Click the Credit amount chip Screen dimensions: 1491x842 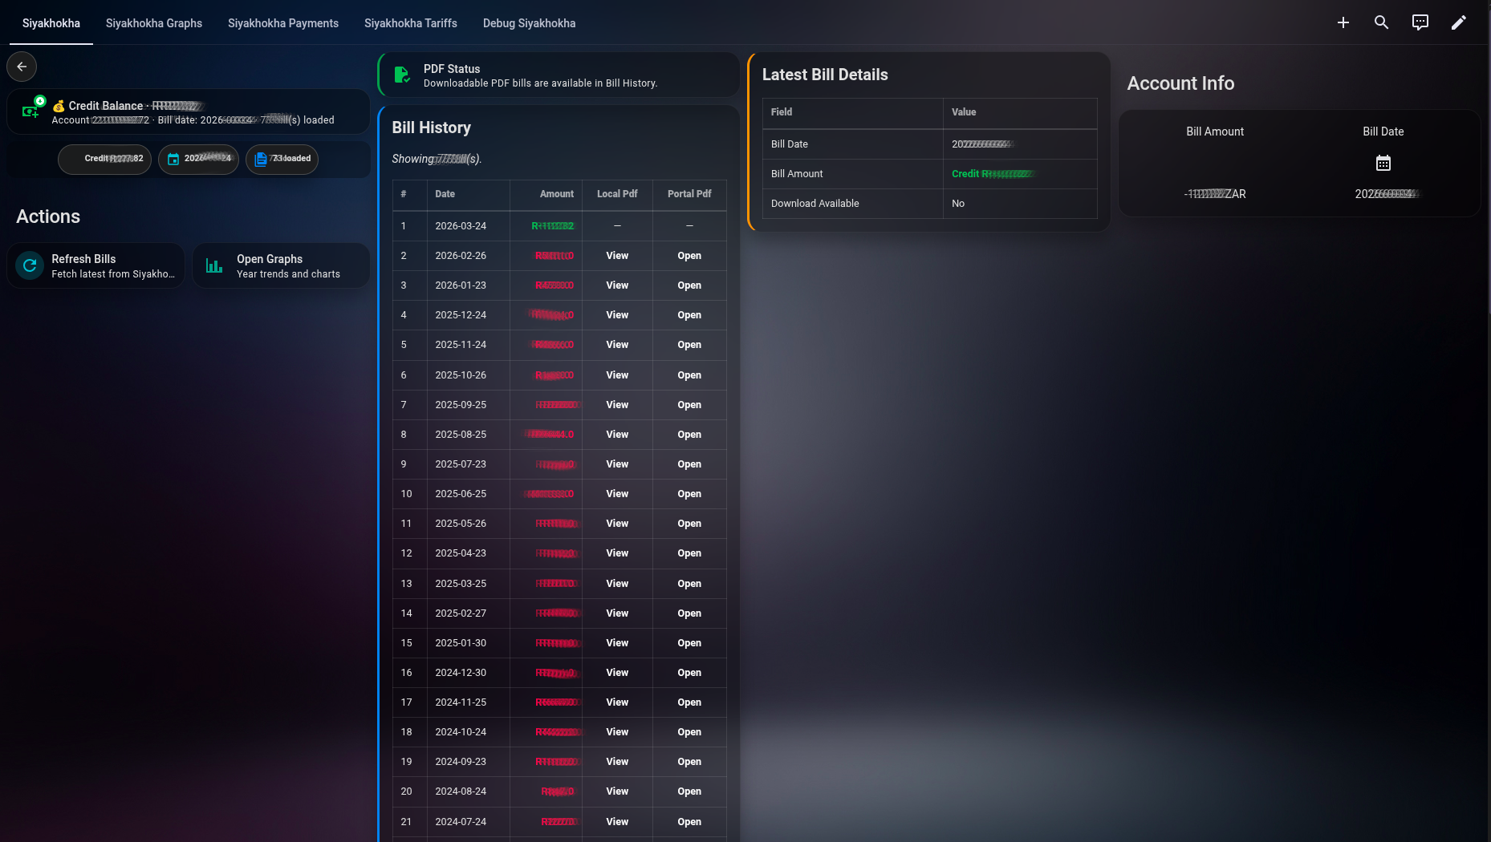tap(105, 159)
